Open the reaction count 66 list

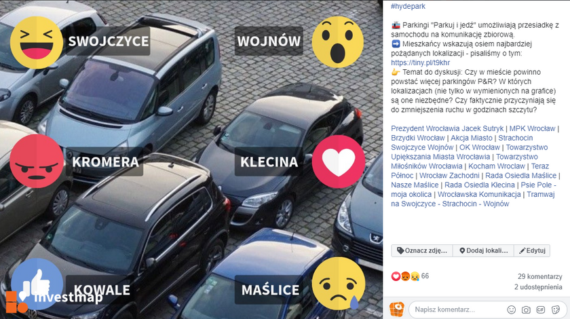425,276
